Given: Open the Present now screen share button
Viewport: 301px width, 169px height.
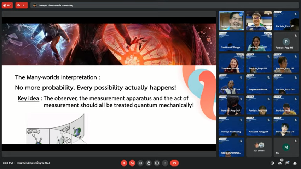Looking at the screenshot, I should (x=157, y=163).
